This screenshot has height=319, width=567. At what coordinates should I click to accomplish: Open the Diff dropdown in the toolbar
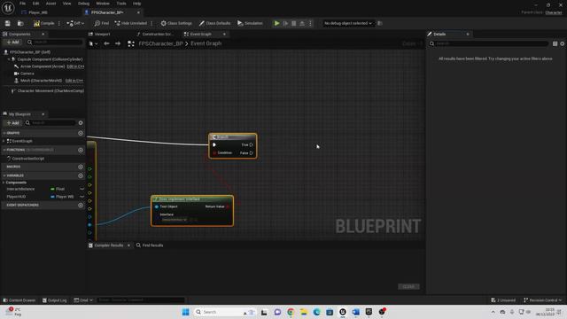[75, 23]
